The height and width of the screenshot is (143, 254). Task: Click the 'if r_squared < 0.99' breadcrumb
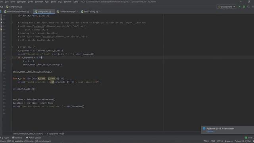(56, 133)
